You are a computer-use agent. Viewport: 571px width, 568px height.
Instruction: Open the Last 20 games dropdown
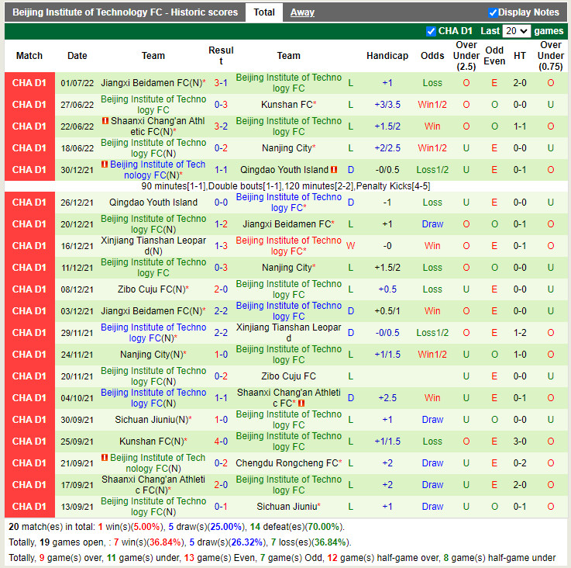[x=516, y=31]
